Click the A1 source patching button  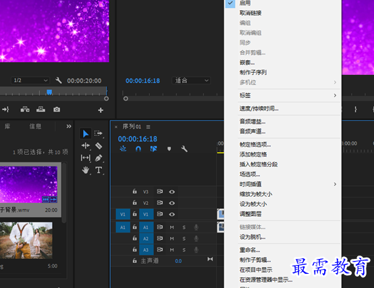(123, 227)
